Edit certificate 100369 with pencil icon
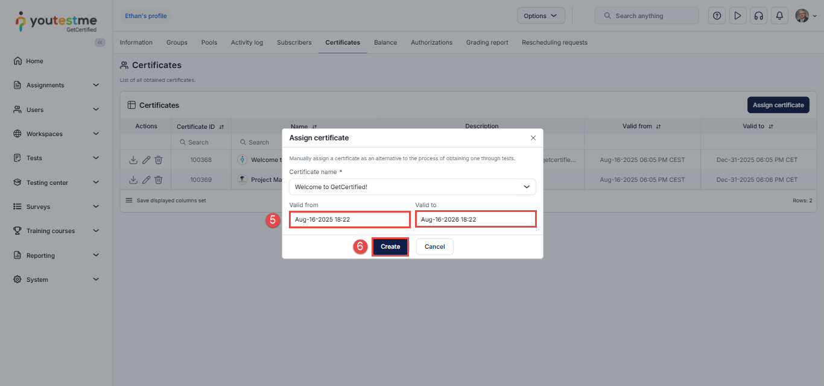 (x=146, y=179)
